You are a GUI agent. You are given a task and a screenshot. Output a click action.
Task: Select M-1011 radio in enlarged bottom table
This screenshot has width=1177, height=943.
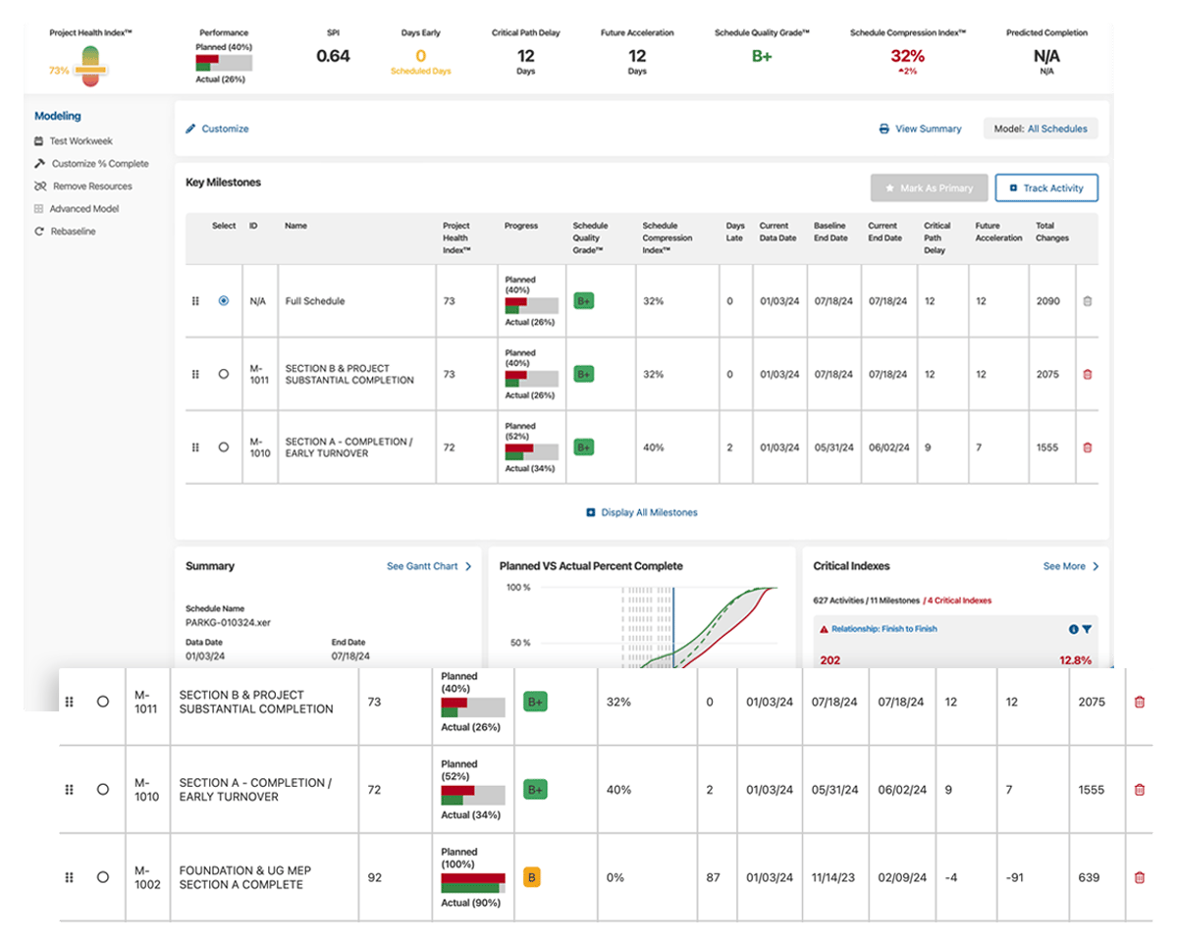click(103, 702)
